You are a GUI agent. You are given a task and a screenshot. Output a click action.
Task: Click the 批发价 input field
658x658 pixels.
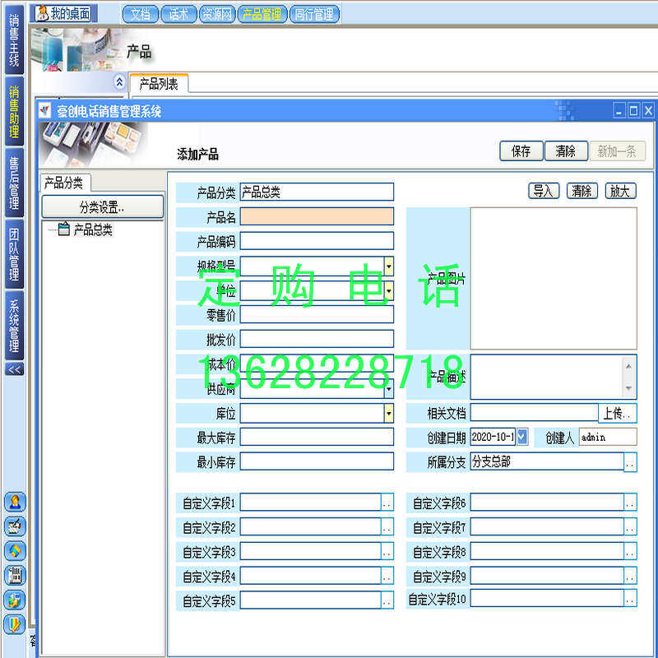(x=317, y=339)
